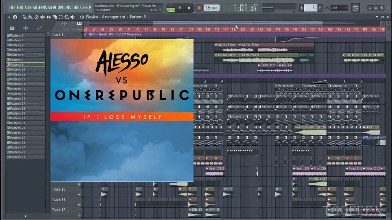Select the Slice tool

click(x=55, y=17)
